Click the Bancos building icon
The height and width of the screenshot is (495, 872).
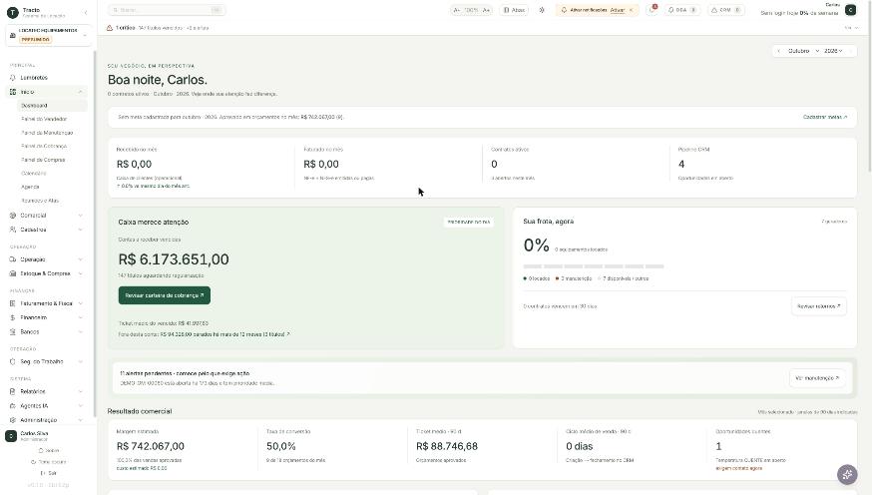pyautogui.click(x=13, y=332)
